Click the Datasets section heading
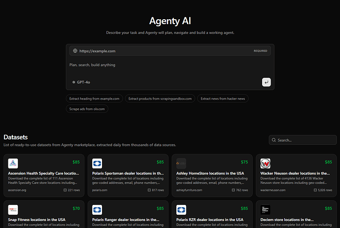The height and width of the screenshot is (228, 340). [16, 137]
